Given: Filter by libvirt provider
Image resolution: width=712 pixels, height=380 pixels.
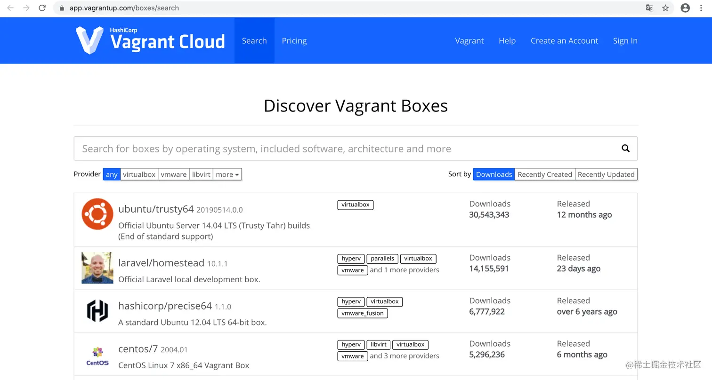Looking at the screenshot, I should (x=201, y=174).
